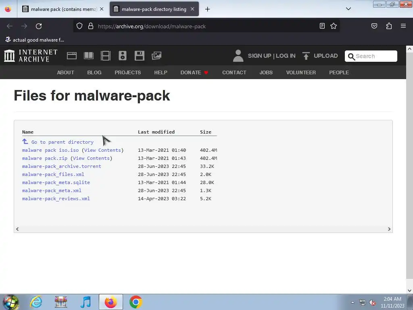Screen dimensions: 413x310
Task: Open malware-pack_files.xml link
Action: tap(53, 174)
